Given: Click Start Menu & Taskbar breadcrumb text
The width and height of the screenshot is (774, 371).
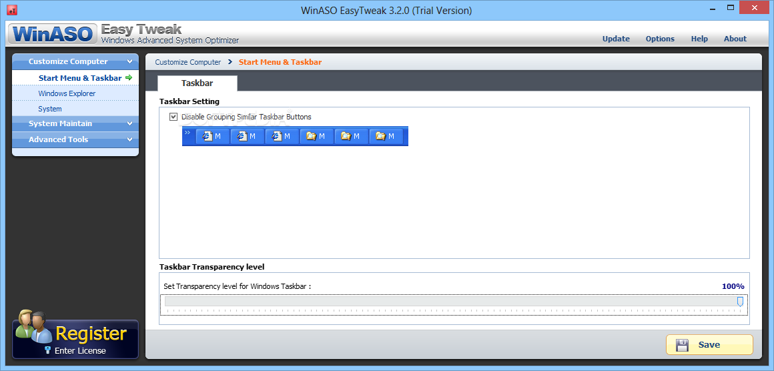Looking at the screenshot, I should [x=280, y=62].
